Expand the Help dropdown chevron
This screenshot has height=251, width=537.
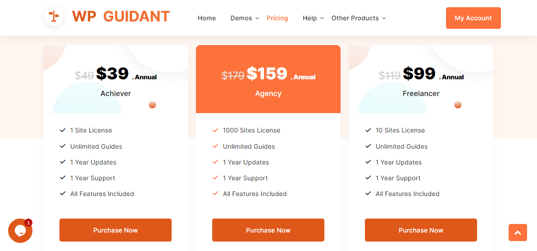point(322,18)
